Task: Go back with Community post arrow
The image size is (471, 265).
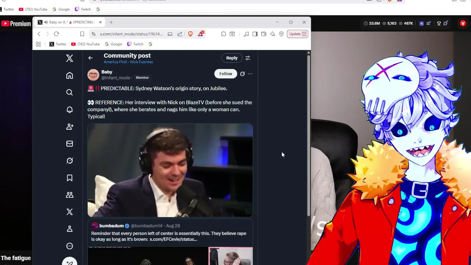Action: (91, 58)
